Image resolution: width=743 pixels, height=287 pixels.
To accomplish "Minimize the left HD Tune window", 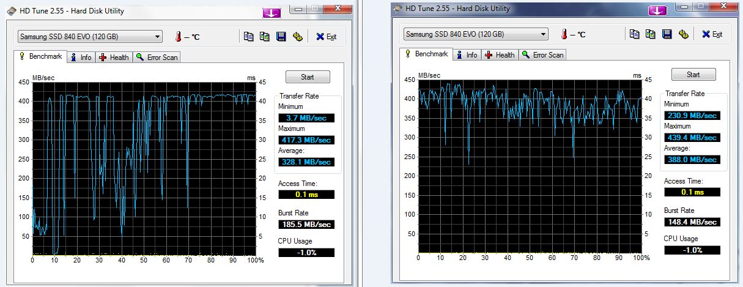I will click(299, 9).
